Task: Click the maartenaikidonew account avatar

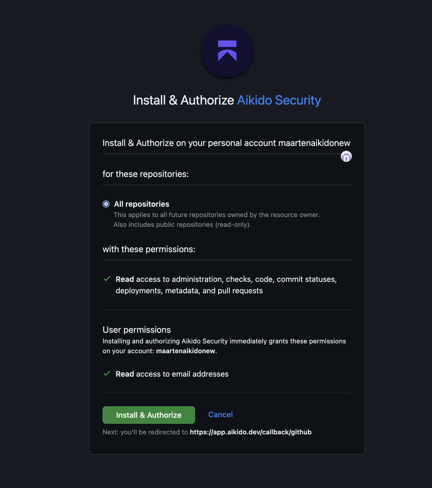Action: 346,156
